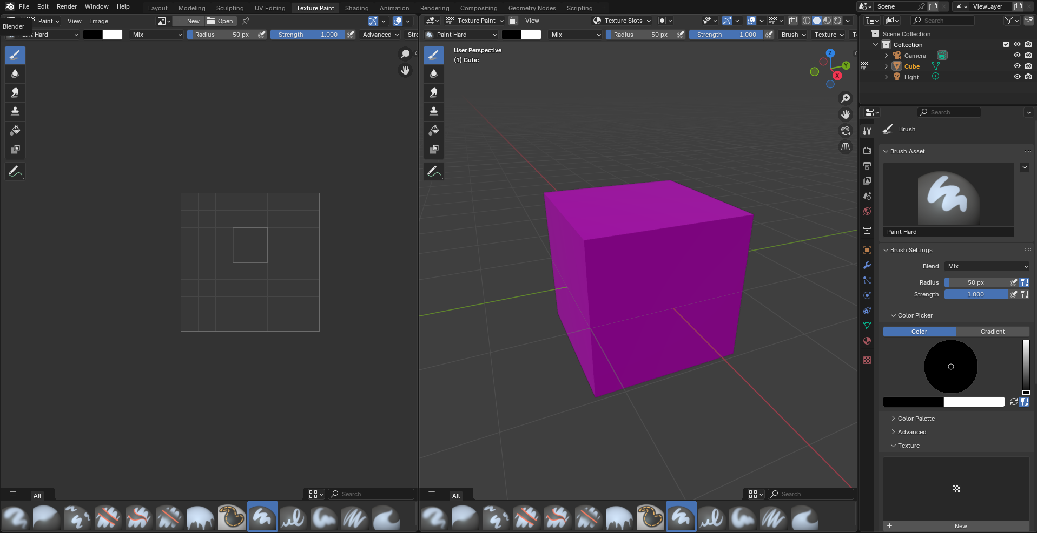Switch to the UV Editing workspace tab
The width and height of the screenshot is (1037, 533).
[x=270, y=8]
